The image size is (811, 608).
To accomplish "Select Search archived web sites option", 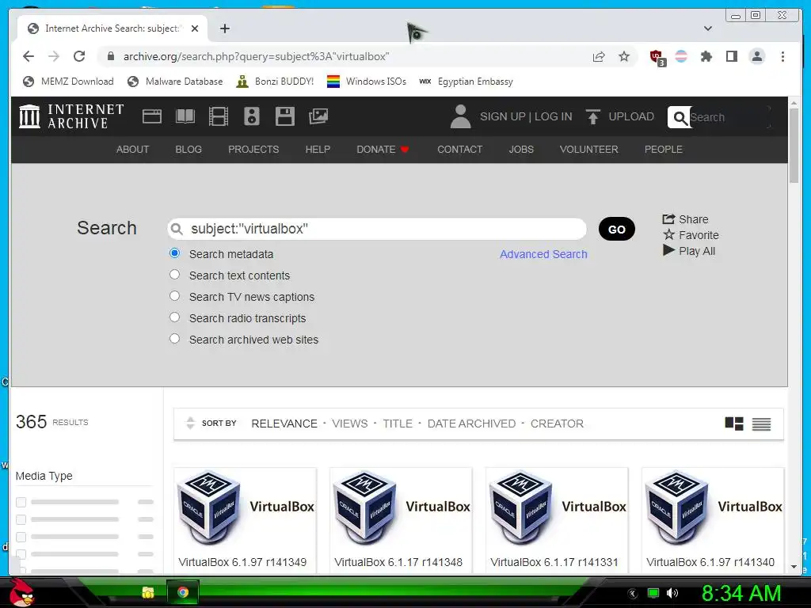I will click(175, 339).
